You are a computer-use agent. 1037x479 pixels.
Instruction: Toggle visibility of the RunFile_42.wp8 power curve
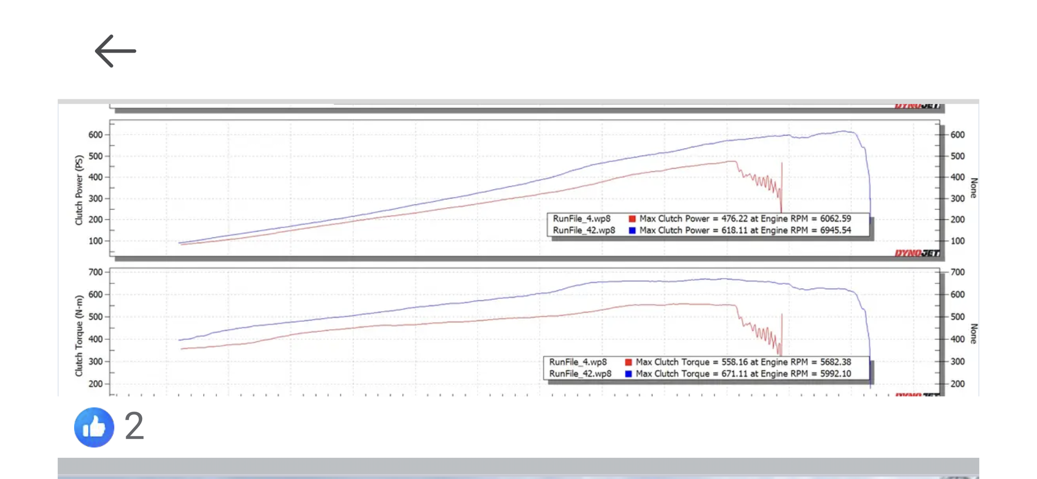tap(584, 230)
